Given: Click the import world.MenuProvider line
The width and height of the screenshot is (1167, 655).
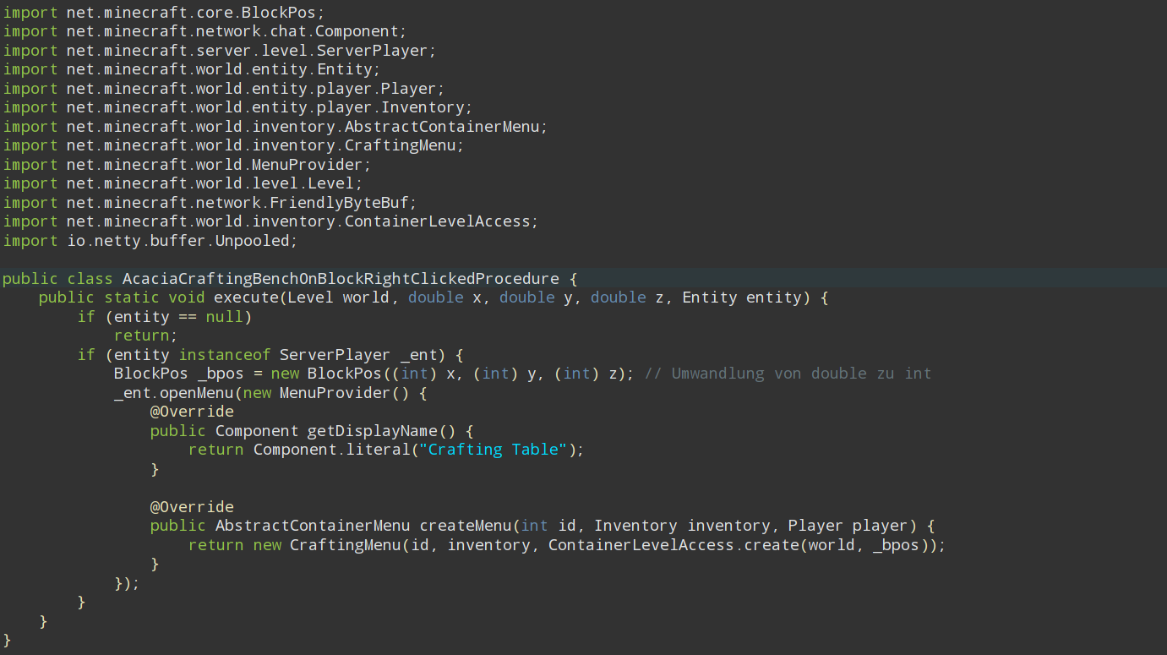Looking at the screenshot, I should pyautogui.click(x=188, y=165).
